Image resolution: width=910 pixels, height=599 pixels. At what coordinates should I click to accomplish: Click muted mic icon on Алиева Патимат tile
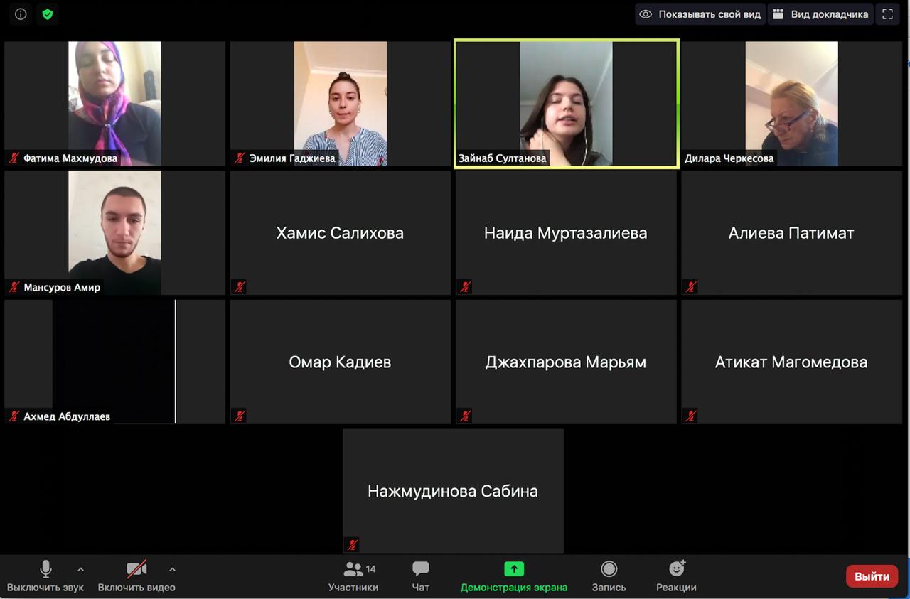pyautogui.click(x=691, y=287)
